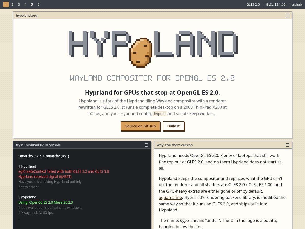The height and width of the screenshot is (229, 305).
Task: Click the Using: OpenGL ES 2.0 Mesa line
Action: pyautogui.click(x=46, y=202)
